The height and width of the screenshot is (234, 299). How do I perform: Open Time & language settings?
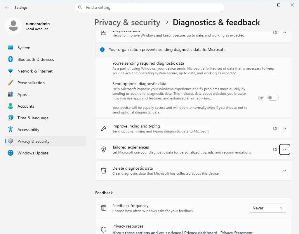(x=46, y=118)
